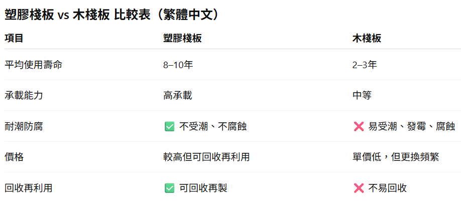
Task: Click the 回收再利用 row label
Action: pos(28,188)
